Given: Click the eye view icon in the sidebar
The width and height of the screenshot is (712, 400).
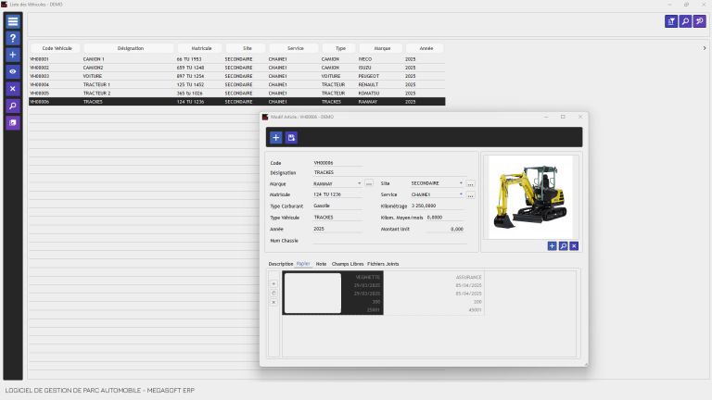Looking at the screenshot, I should pos(13,71).
